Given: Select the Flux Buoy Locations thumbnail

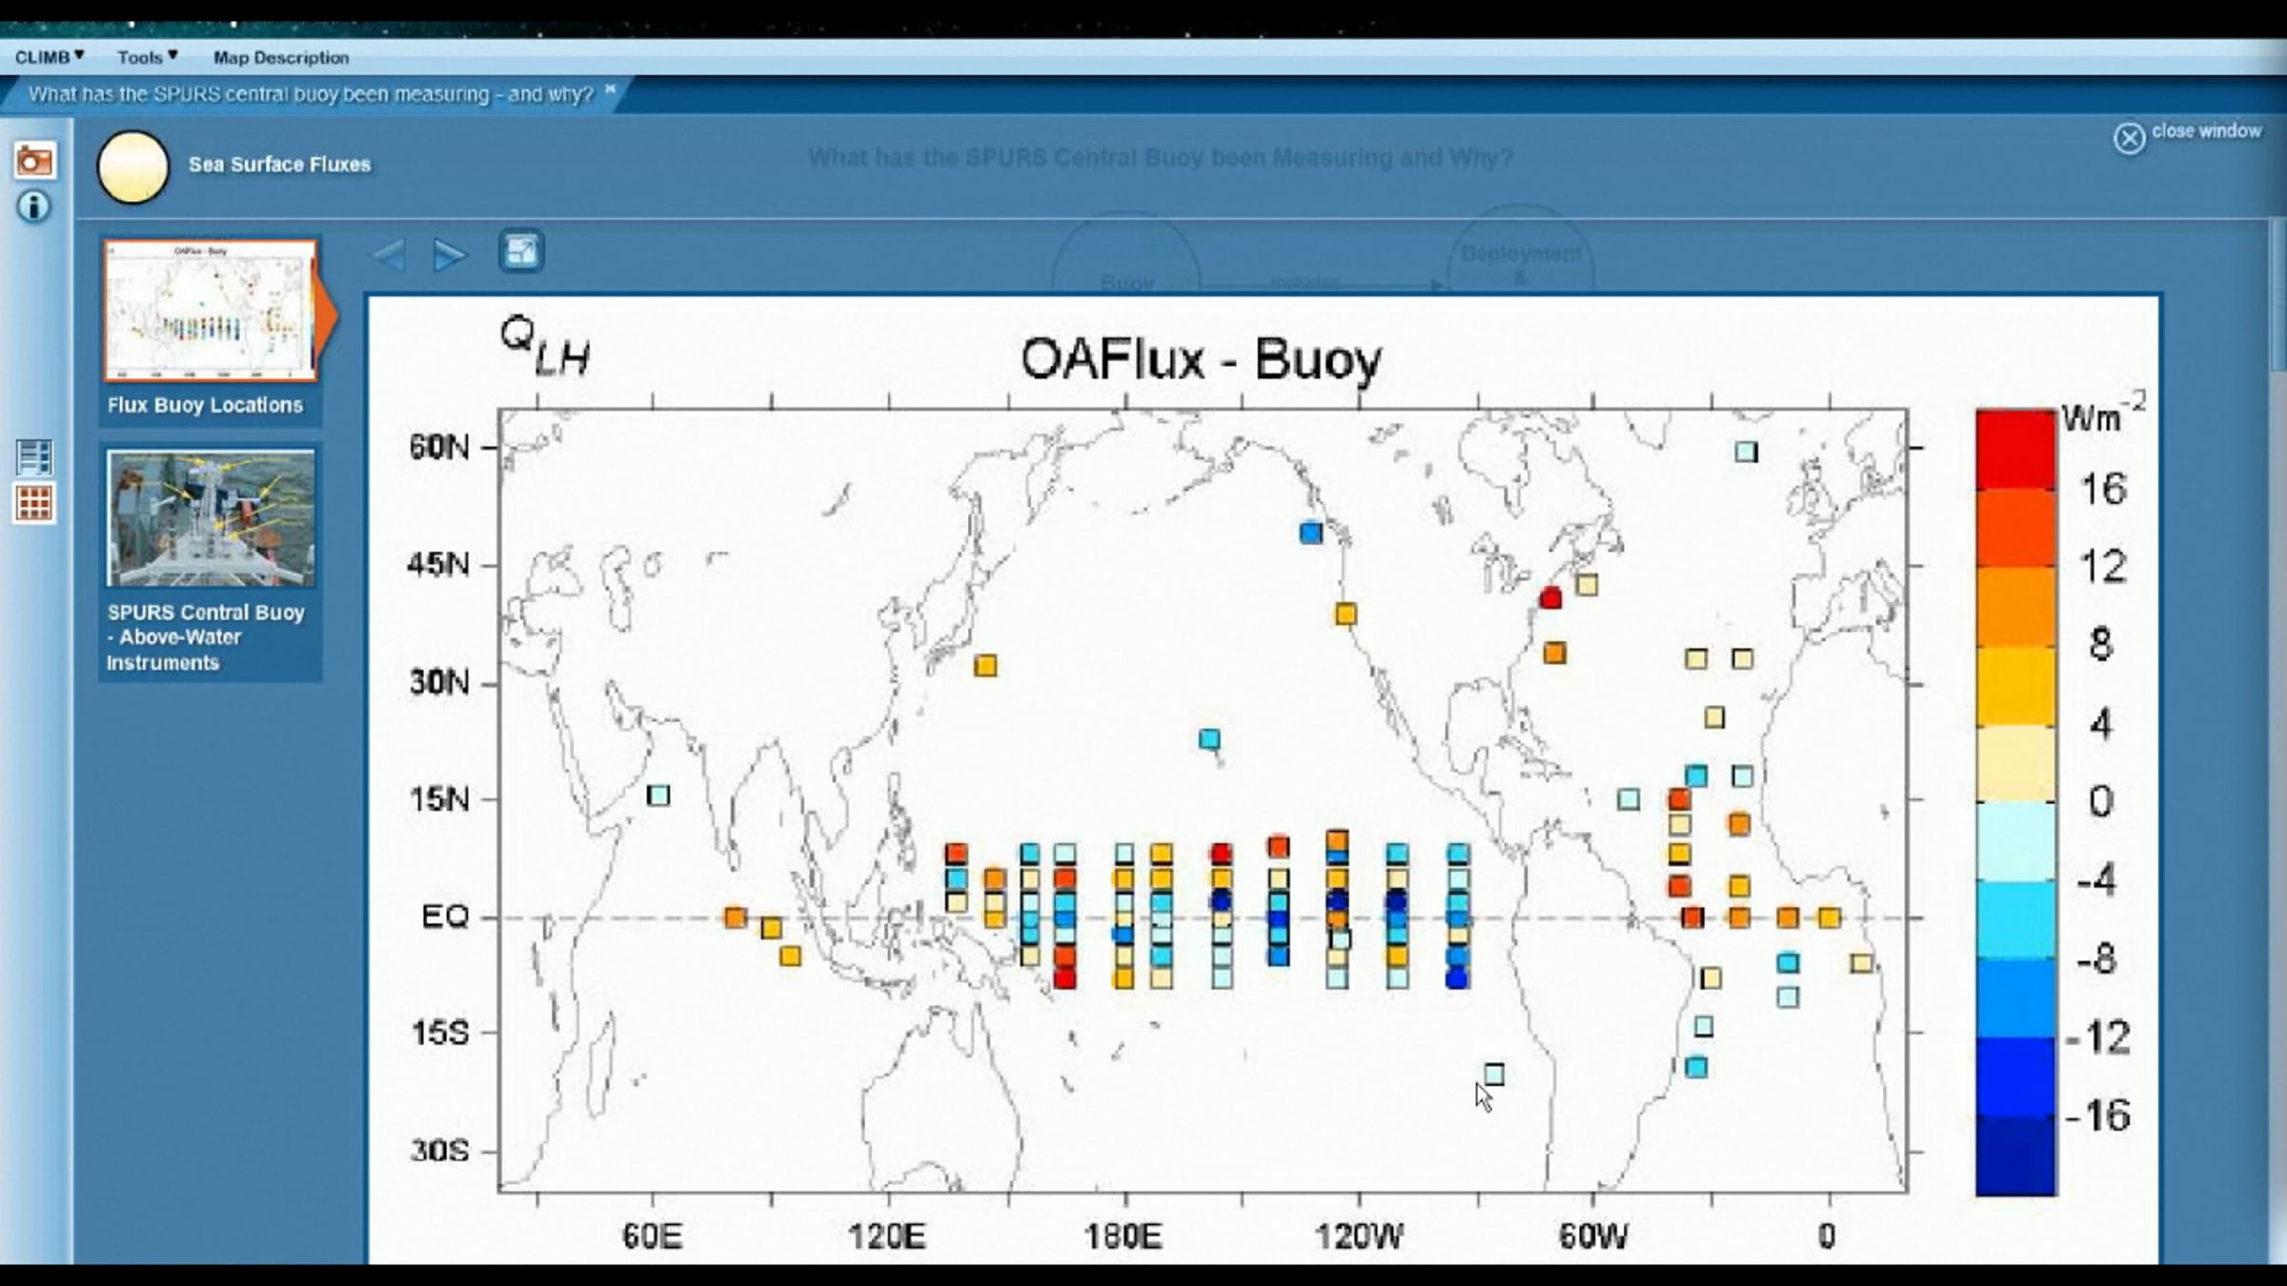Looking at the screenshot, I should point(210,311).
